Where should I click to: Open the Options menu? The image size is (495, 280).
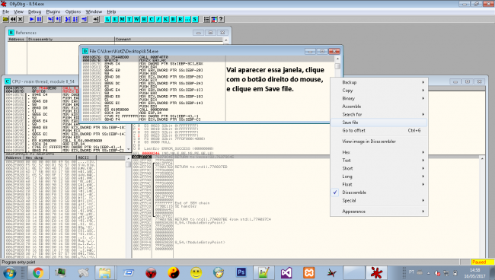pos(73,11)
